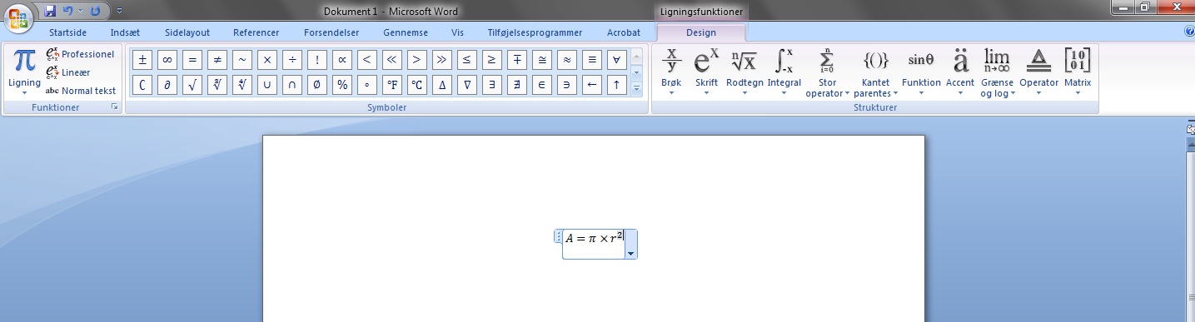The image size is (1195, 322).
Task: Open the Integral structure dropdown
Action: tap(784, 73)
